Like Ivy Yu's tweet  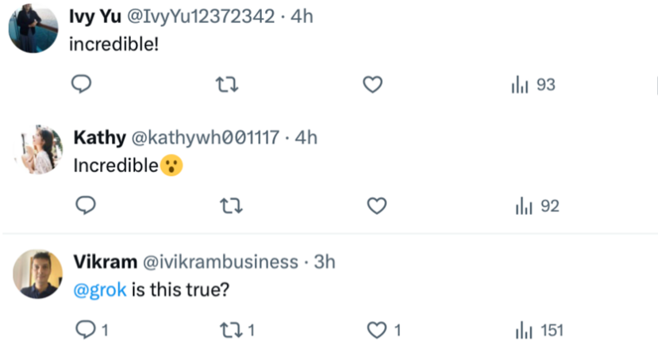[x=373, y=85]
